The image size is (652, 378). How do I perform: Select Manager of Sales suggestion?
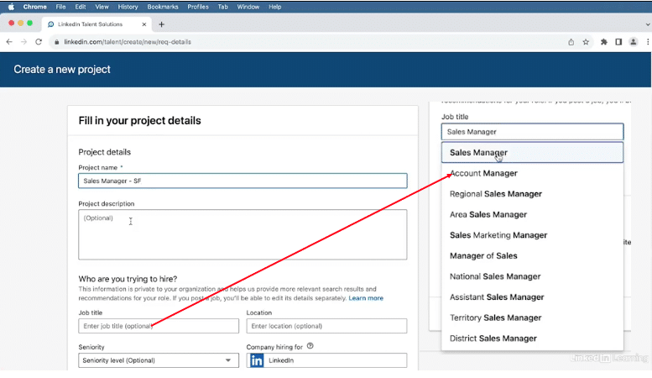pos(532,255)
